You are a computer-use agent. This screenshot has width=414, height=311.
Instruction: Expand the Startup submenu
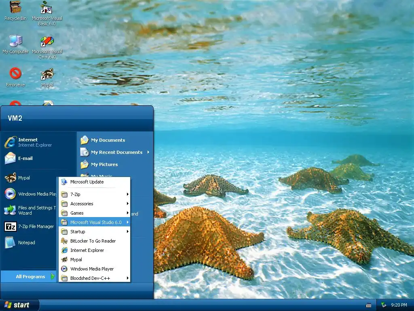click(x=94, y=232)
